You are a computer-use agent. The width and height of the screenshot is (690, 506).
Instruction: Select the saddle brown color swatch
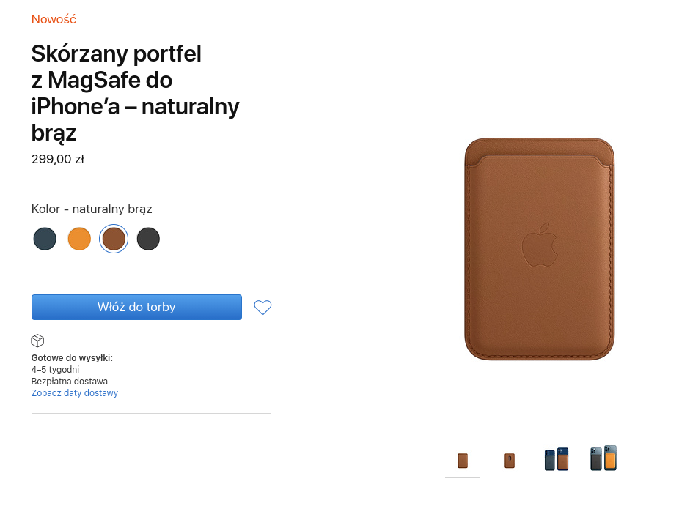(x=114, y=239)
